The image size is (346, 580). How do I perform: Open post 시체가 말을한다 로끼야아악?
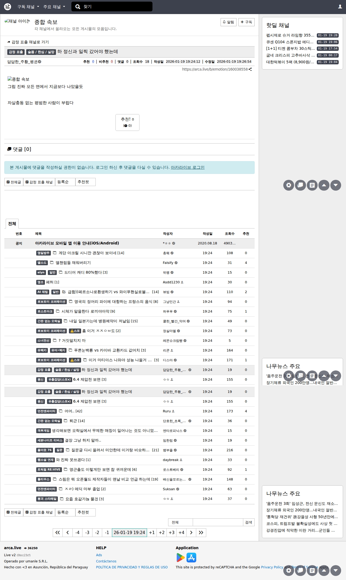coord(85,311)
